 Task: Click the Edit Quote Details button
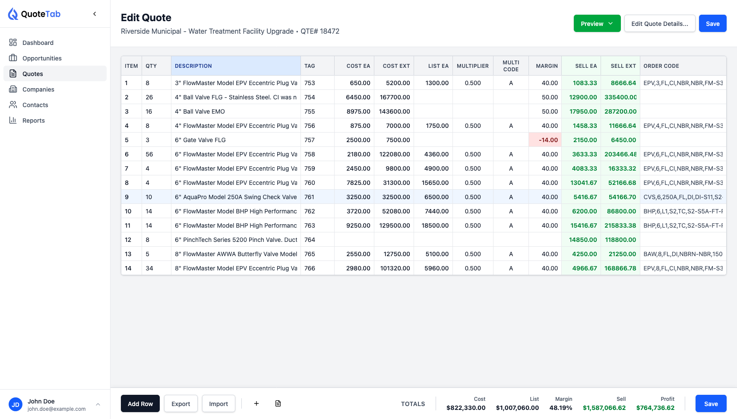[x=659, y=24]
